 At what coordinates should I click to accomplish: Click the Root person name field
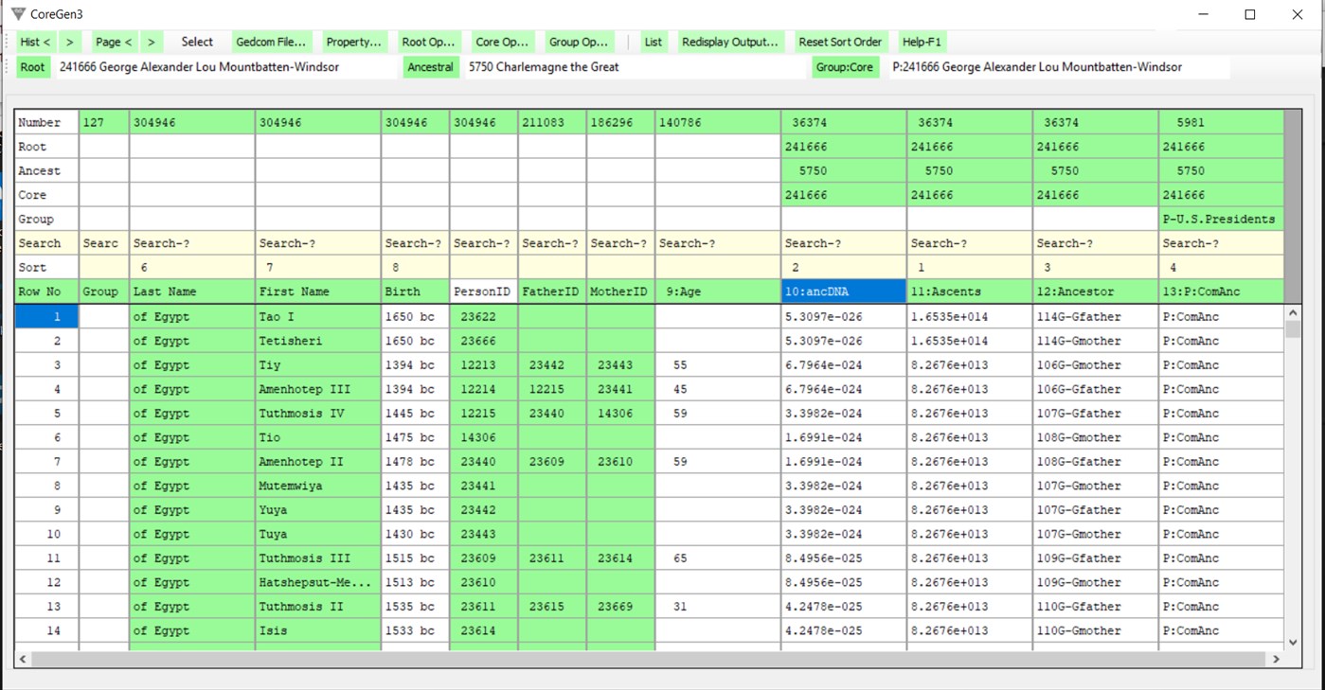(199, 67)
